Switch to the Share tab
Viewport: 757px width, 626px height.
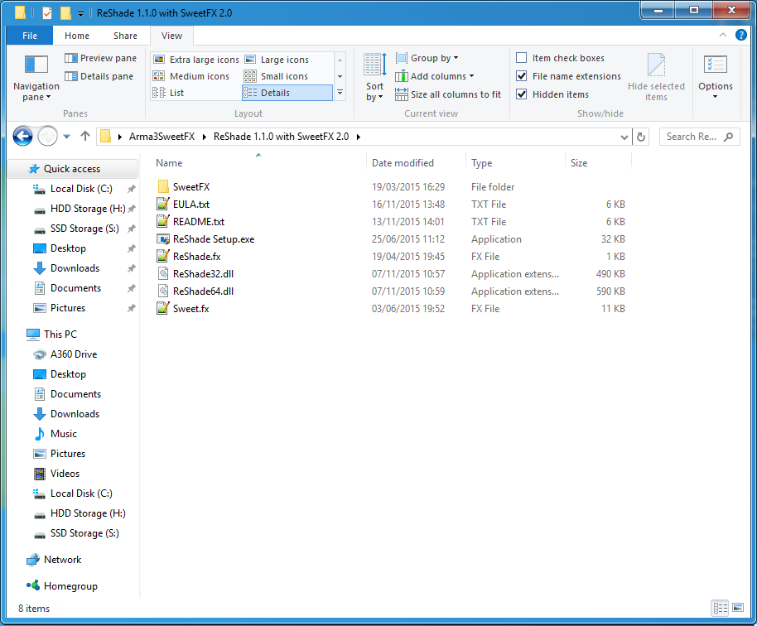point(125,36)
